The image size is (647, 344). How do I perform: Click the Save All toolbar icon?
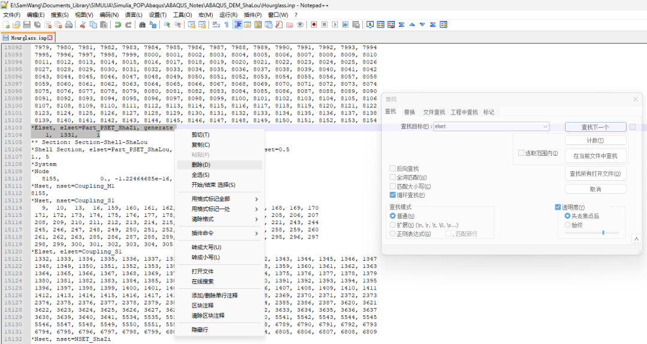[37, 25]
